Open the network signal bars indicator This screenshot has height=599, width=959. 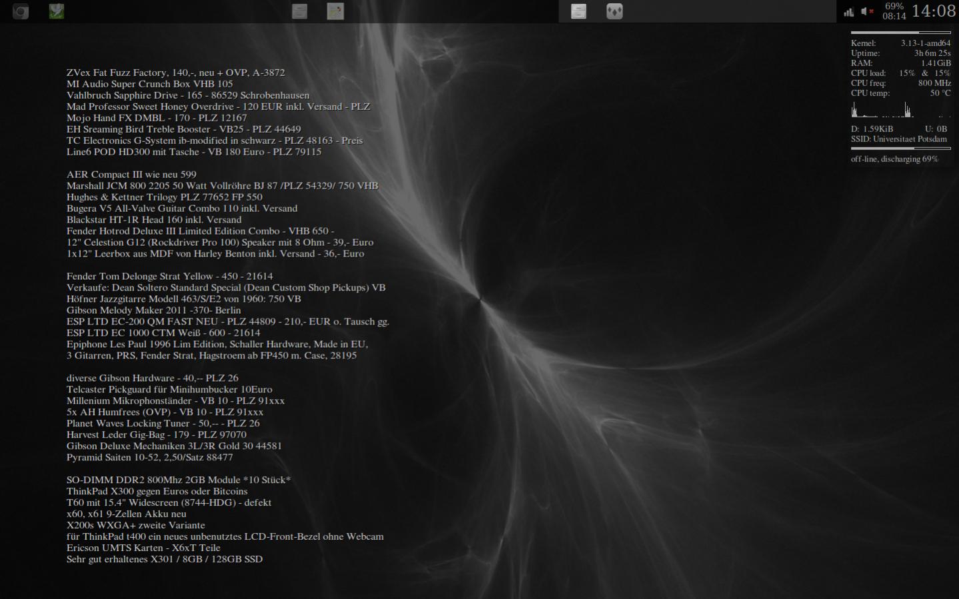point(848,11)
